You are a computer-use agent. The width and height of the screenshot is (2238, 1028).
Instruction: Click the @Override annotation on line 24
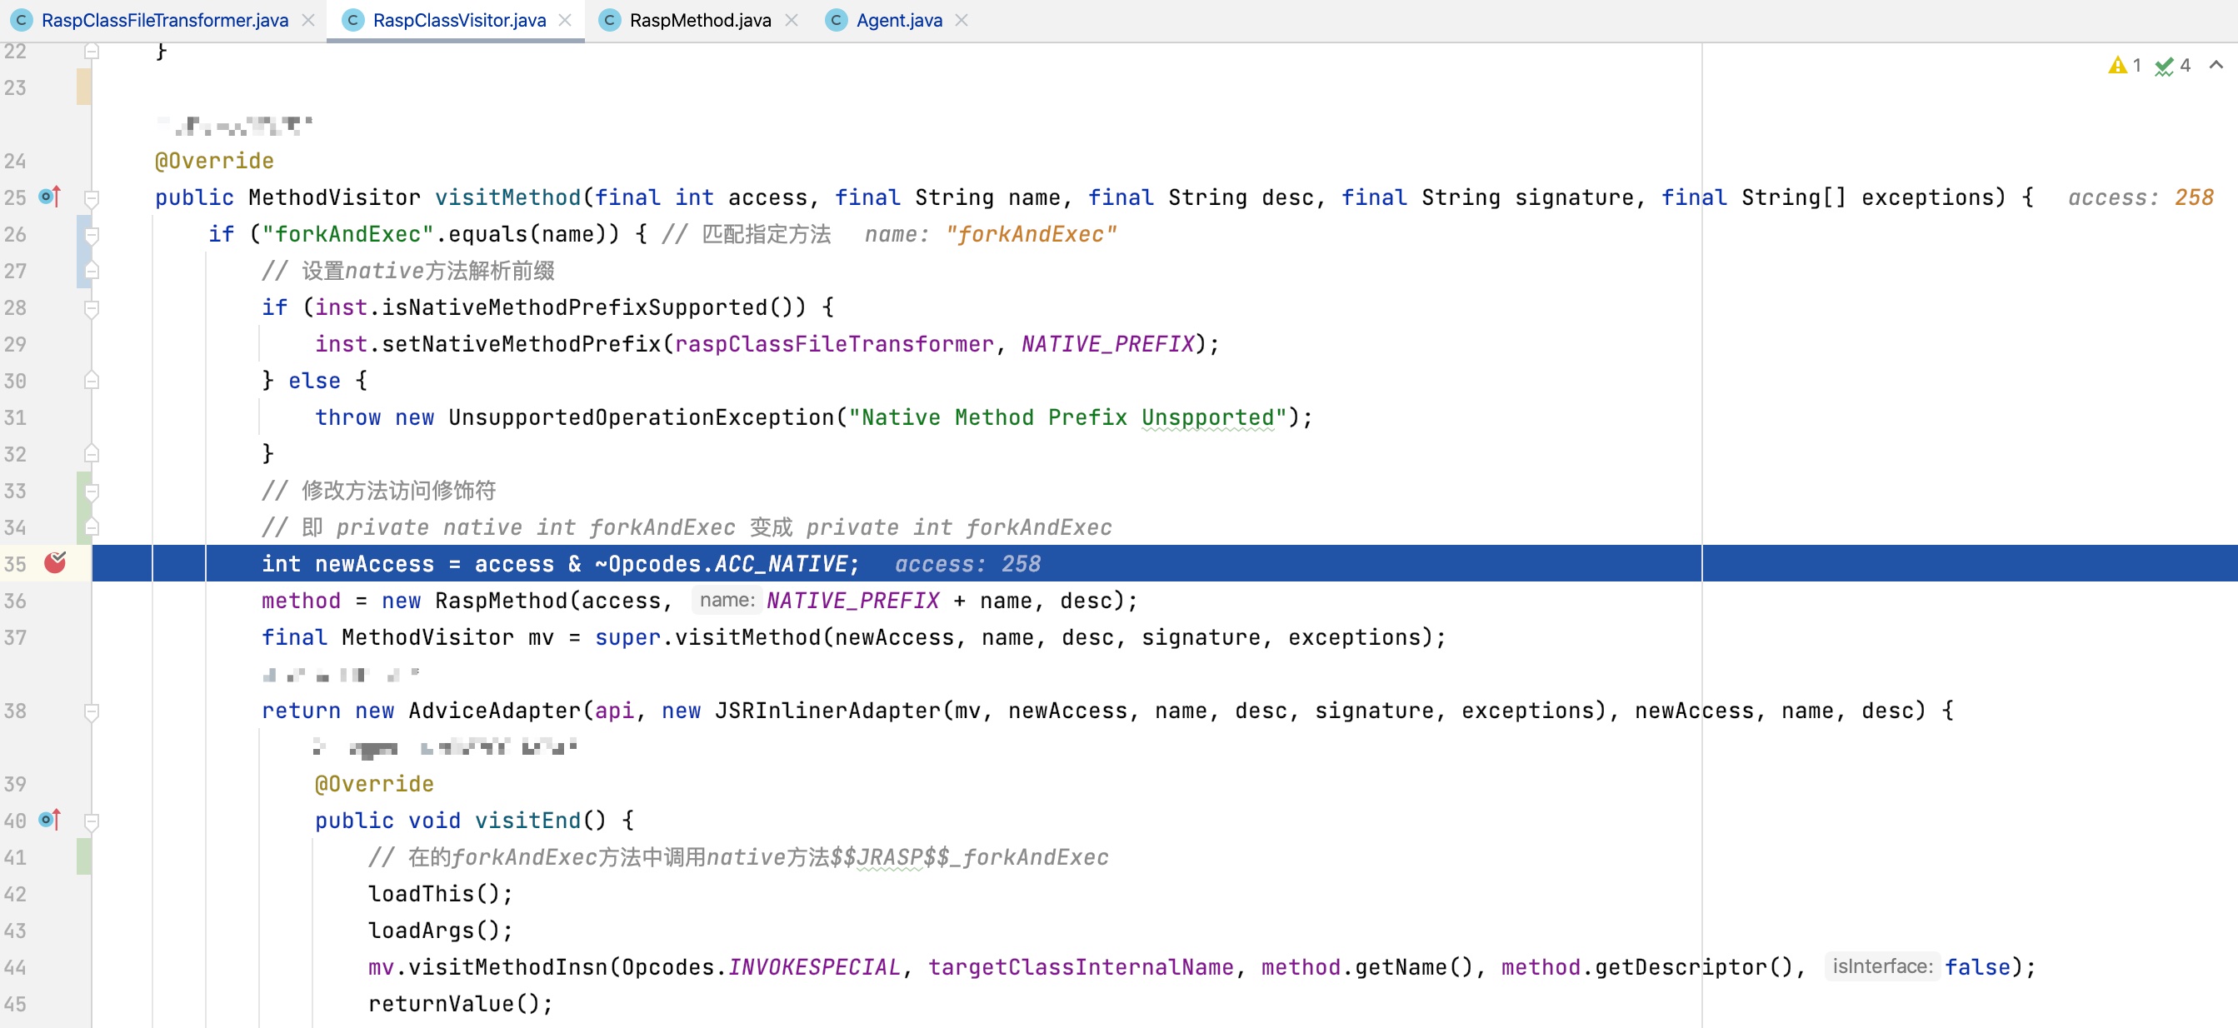pos(215,161)
